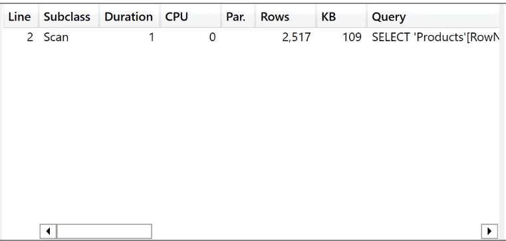Image resolution: width=506 pixels, height=241 pixels.
Task: Sort by the Duration column header
Action: point(129,17)
